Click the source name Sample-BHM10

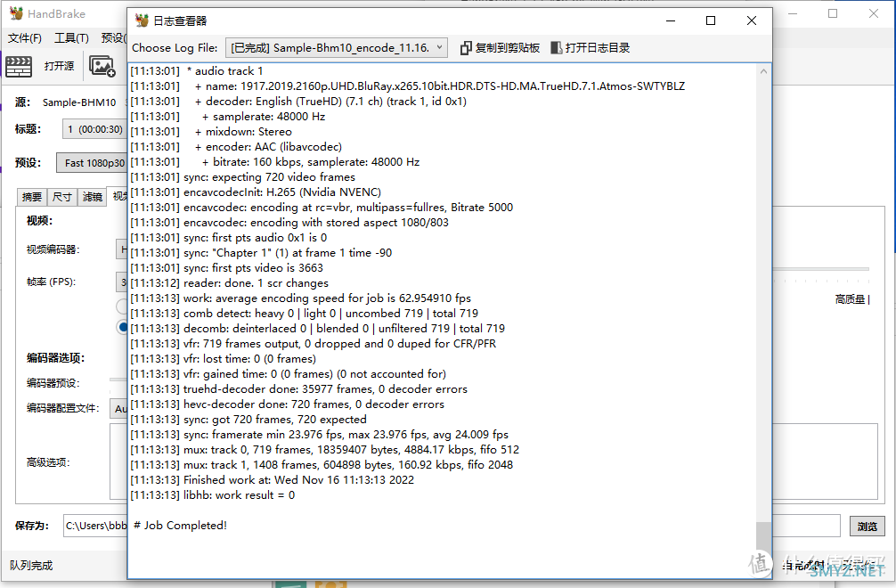79,102
